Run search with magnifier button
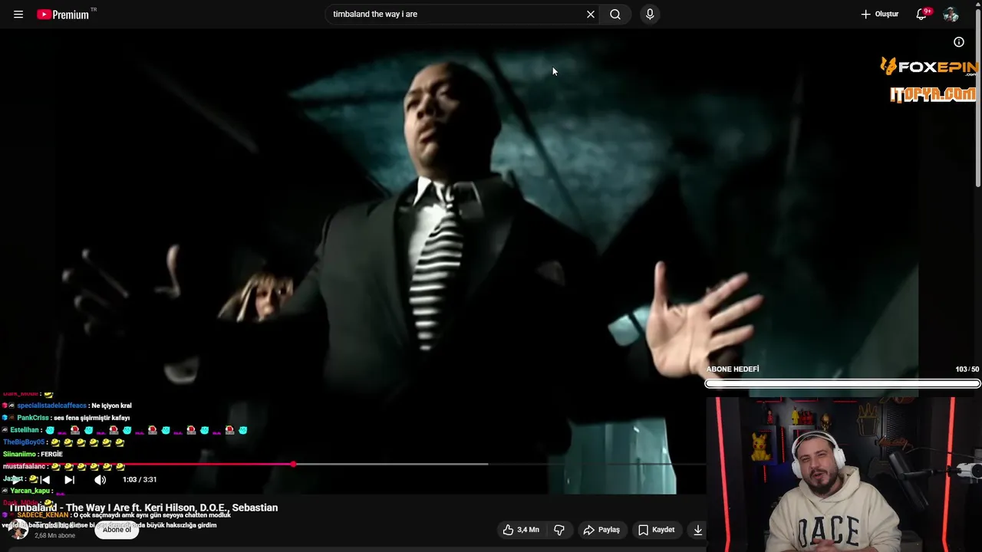Image resolution: width=982 pixels, height=552 pixels. [x=615, y=15]
